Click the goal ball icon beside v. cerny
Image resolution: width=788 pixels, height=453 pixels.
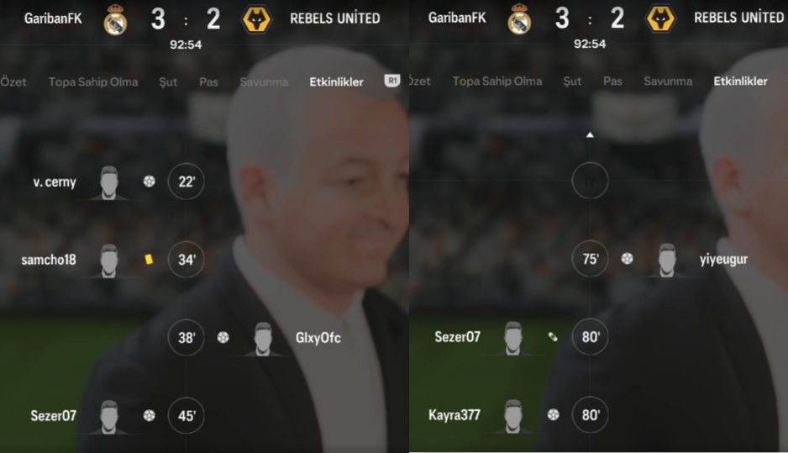[x=150, y=181]
